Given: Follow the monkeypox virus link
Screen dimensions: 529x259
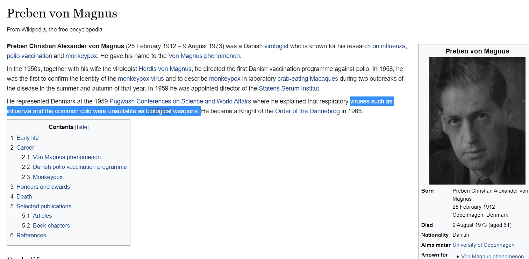Looking at the screenshot, I should click(x=141, y=79).
